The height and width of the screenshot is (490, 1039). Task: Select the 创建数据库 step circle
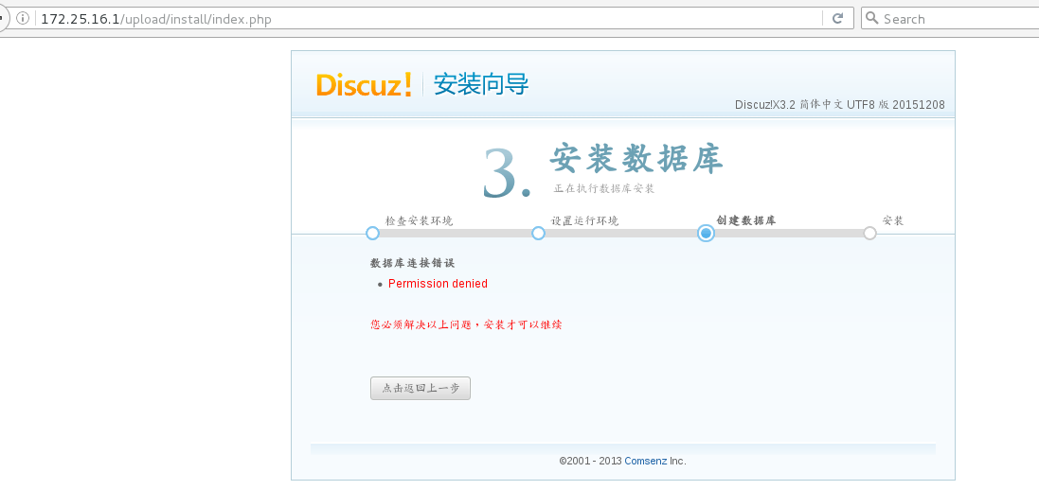coord(706,233)
